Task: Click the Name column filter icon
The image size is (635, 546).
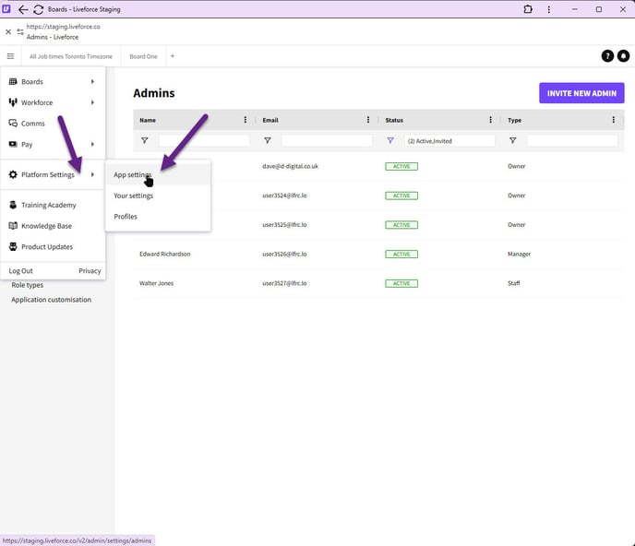Action: 145,141
